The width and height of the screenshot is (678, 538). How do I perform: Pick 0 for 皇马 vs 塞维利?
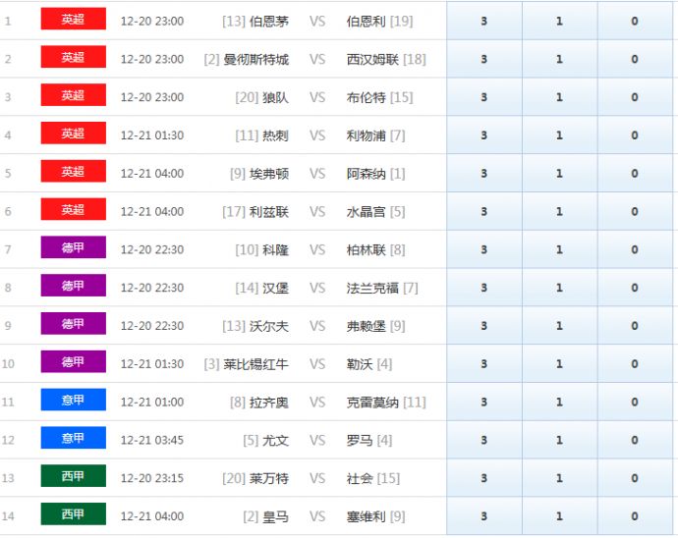(635, 515)
